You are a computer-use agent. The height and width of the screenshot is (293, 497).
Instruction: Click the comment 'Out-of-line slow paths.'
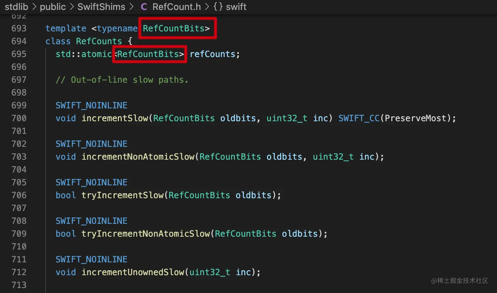122,80
